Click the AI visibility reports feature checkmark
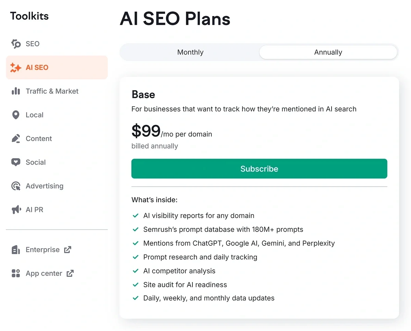This screenshot has width=411, height=331. pyautogui.click(x=135, y=216)
